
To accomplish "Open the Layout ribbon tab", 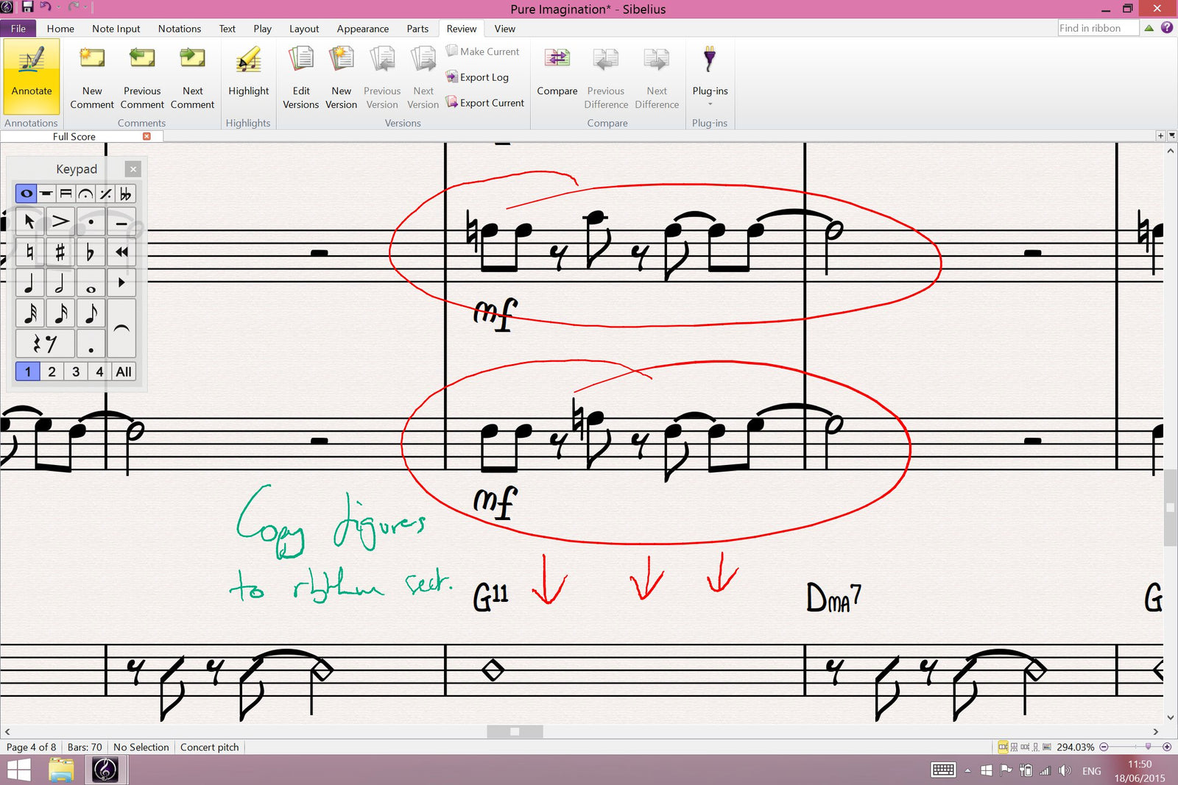I will pos(304,29).
